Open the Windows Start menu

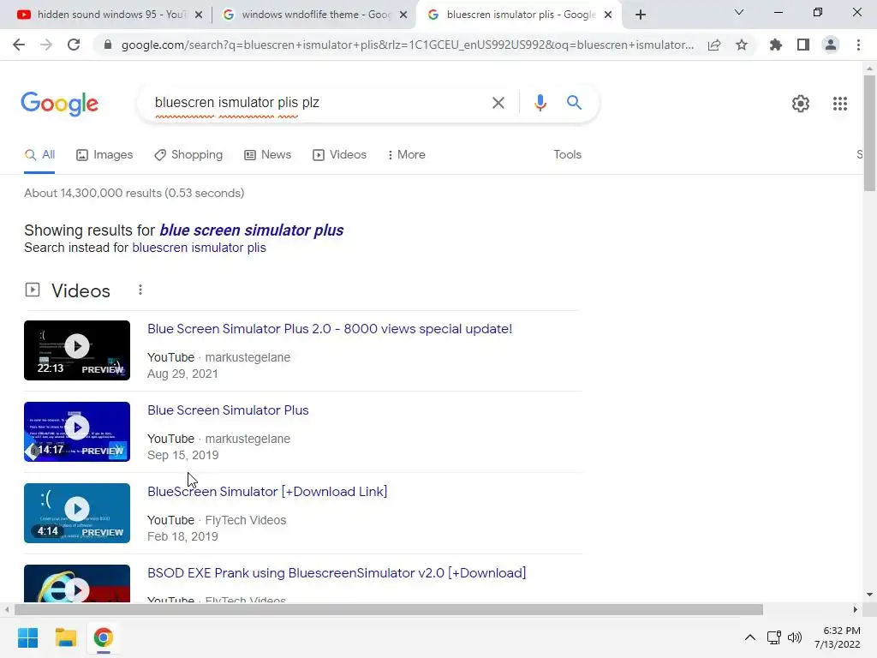click(28, 637)
